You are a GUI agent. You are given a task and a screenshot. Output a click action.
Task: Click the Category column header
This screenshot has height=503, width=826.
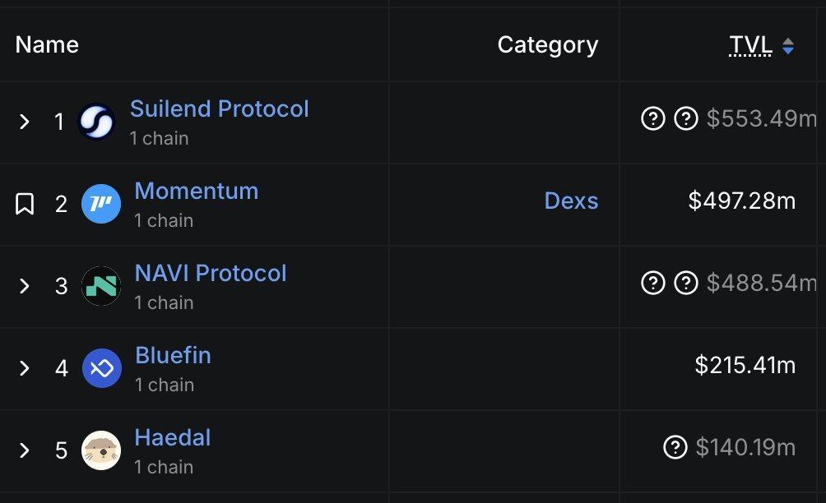point(547,45)
